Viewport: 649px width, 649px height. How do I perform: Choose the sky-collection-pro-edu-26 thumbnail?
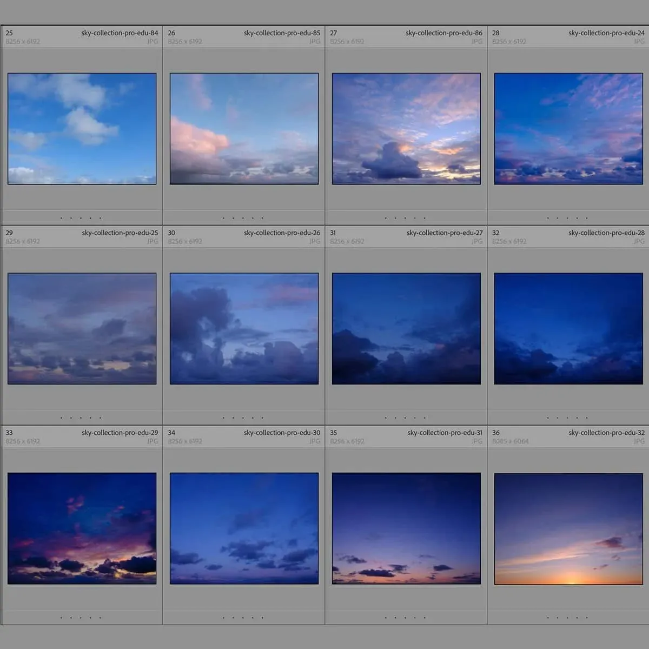tap(244, 328)
